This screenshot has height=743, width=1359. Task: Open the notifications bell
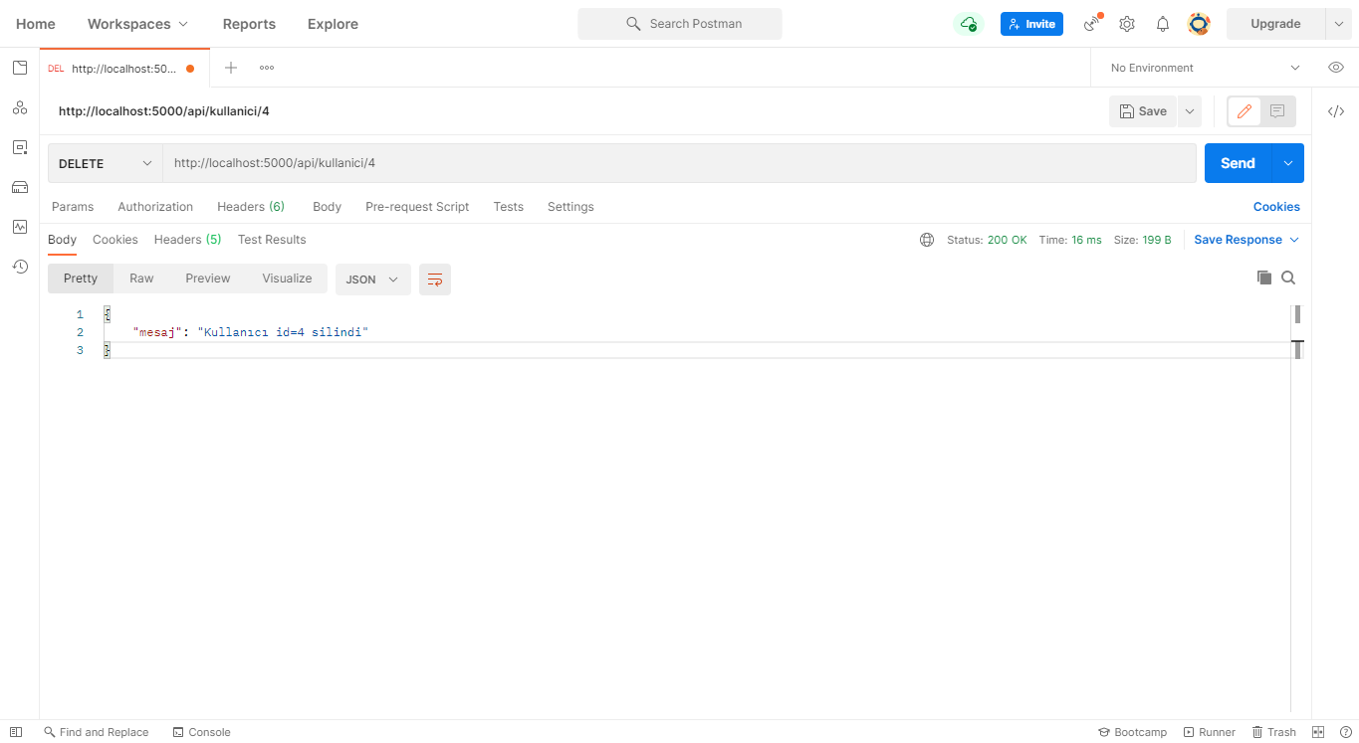[x=1162, y=24]
